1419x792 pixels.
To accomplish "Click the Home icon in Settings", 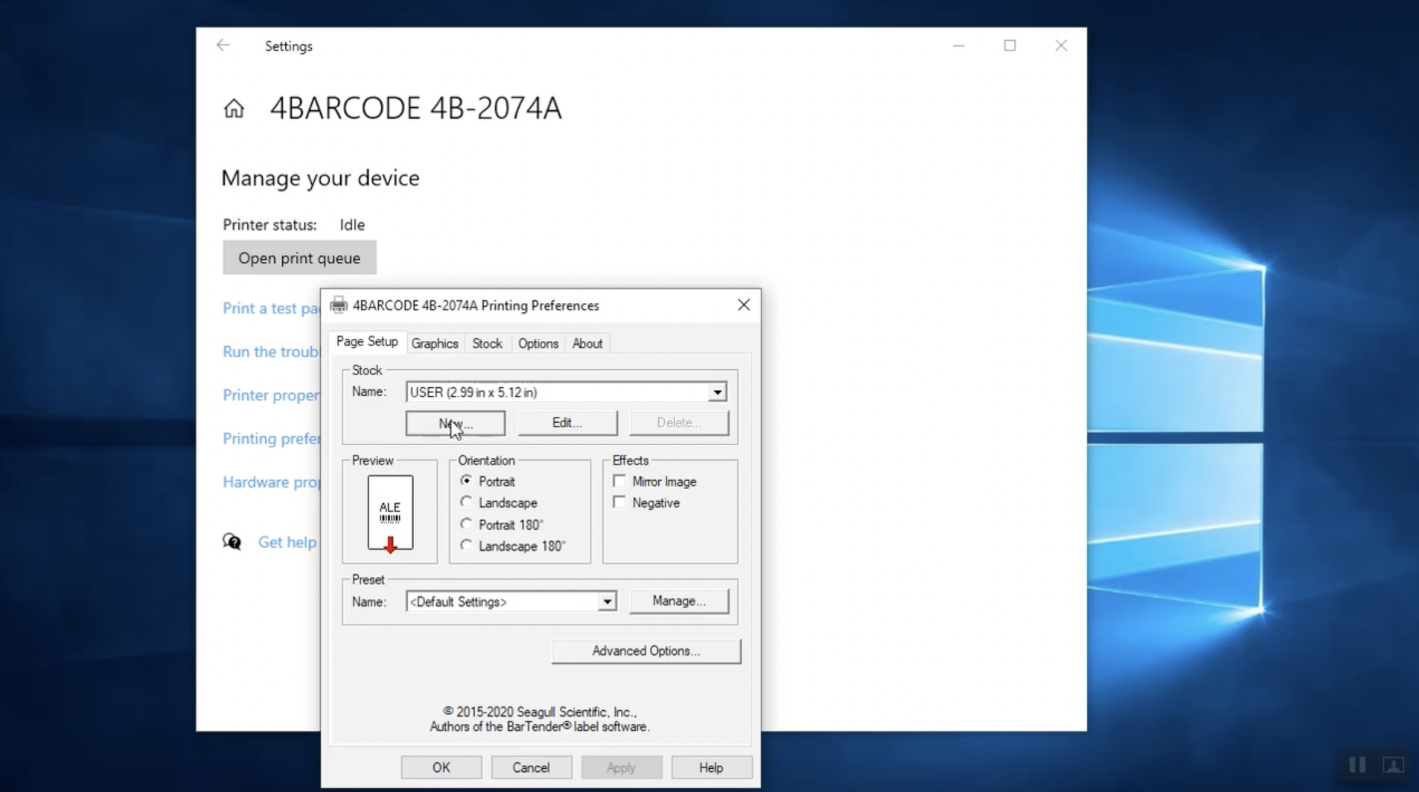I will [234, 109].
